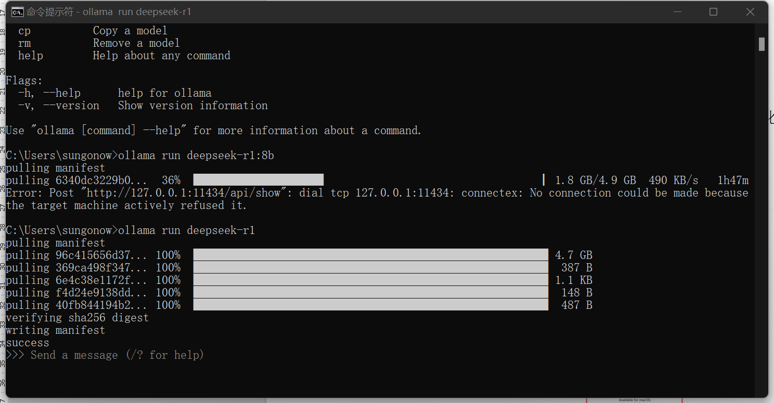This screenshot has height=403, width=774.
Task: Click 'pulling f4d24e9138dd...' line
Action: 76,293
